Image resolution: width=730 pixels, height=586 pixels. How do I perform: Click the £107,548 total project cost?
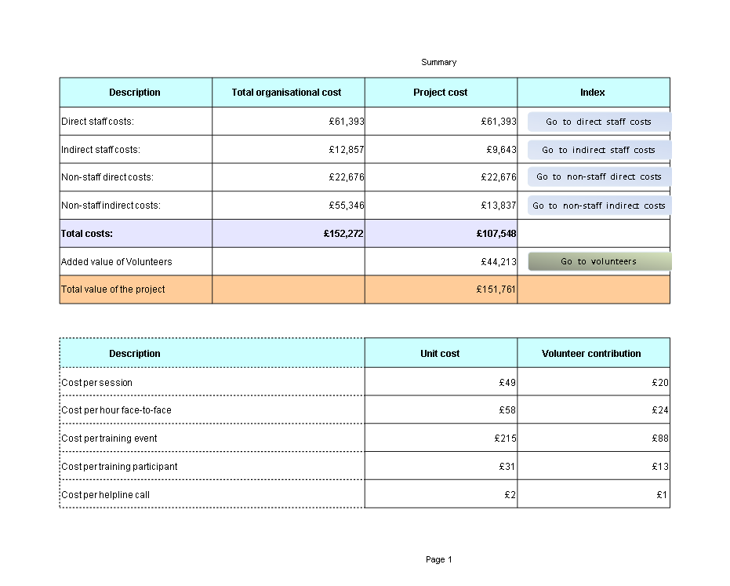(x=441, y=233)
